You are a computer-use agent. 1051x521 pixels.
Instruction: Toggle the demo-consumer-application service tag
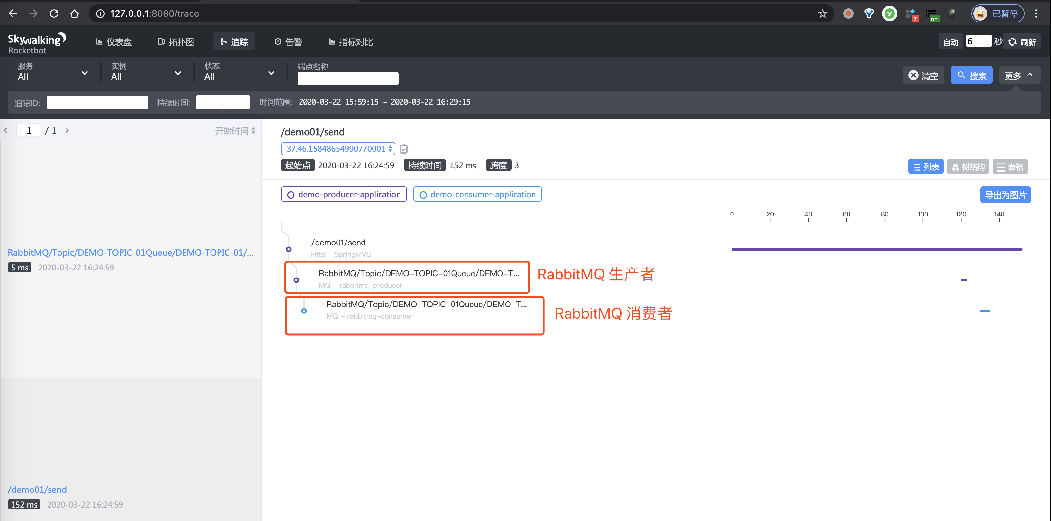[x=477, y=194]
